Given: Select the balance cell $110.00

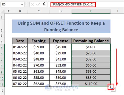Looking at the screenshot, I should pyautogui.click(x=91, y=84).
